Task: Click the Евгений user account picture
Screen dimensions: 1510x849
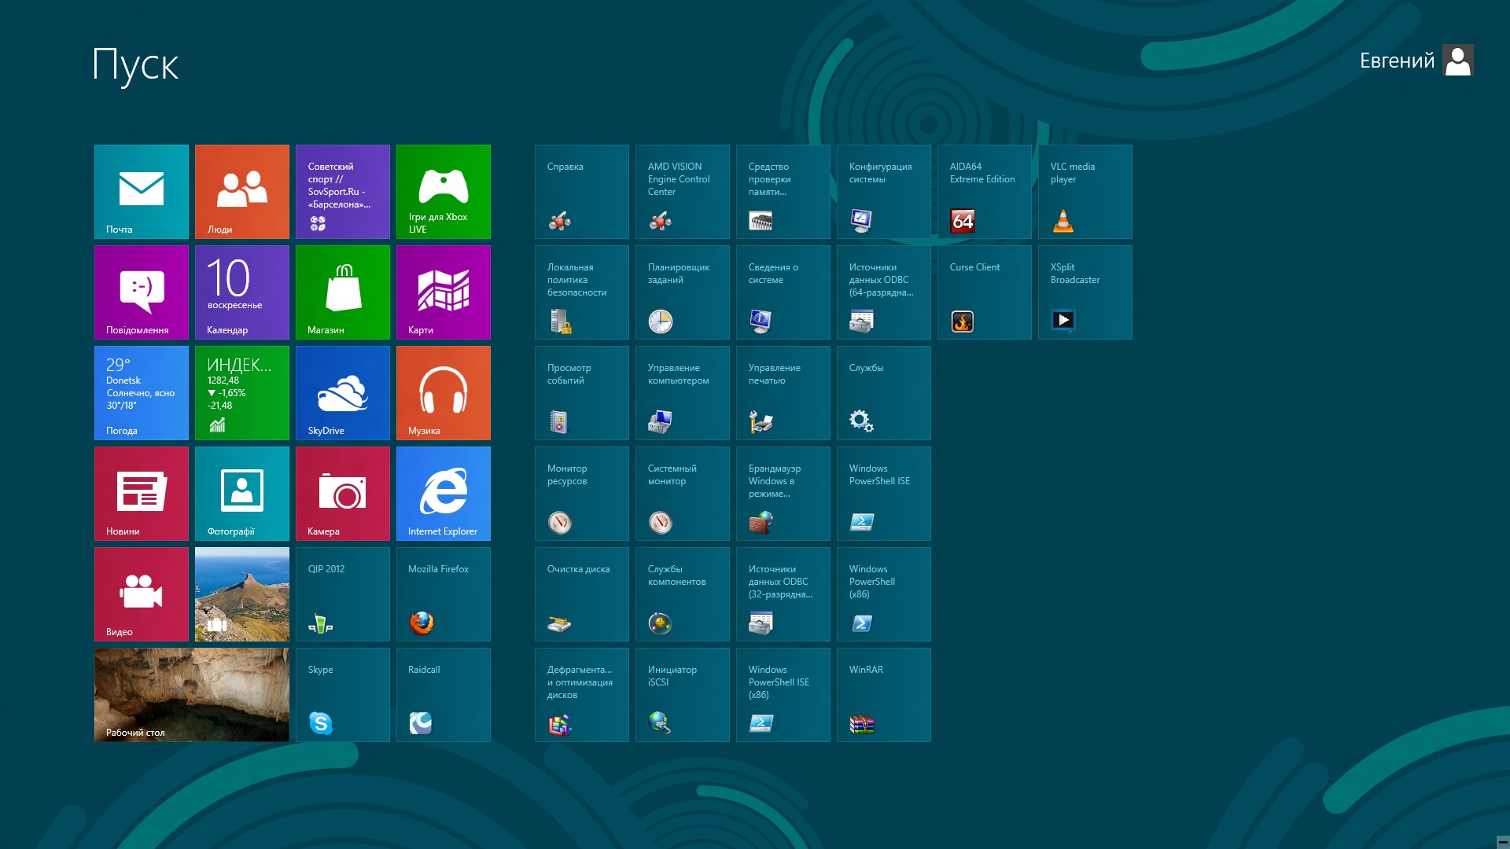Action: click(1458, 61)
